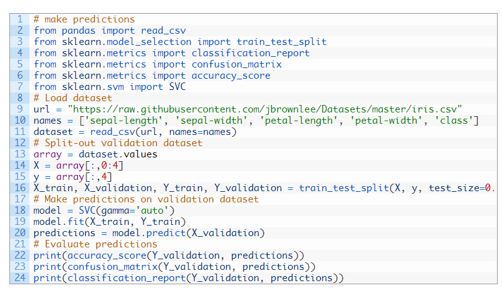Screen dimensions: 502x288
Task: Click line number 22 in the gutter
Action: pyautogui.click(x=20, y=255)
